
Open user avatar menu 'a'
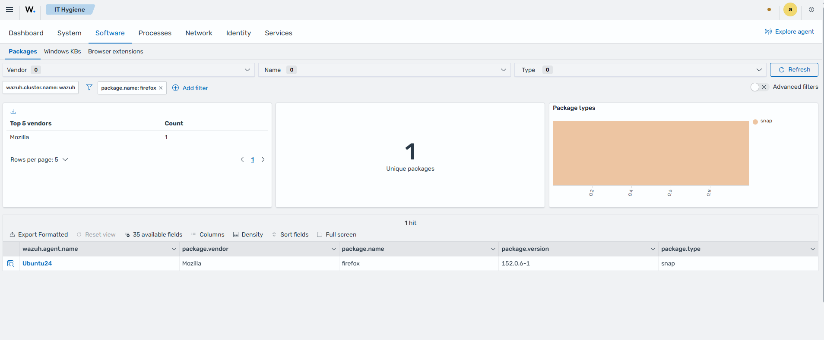790,9
